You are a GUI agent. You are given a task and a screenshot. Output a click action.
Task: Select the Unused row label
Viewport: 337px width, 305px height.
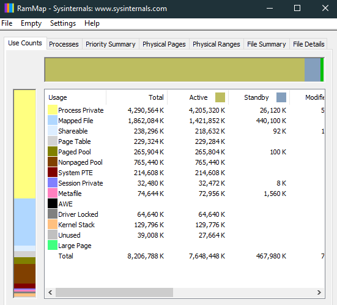(x=69, y=235)
